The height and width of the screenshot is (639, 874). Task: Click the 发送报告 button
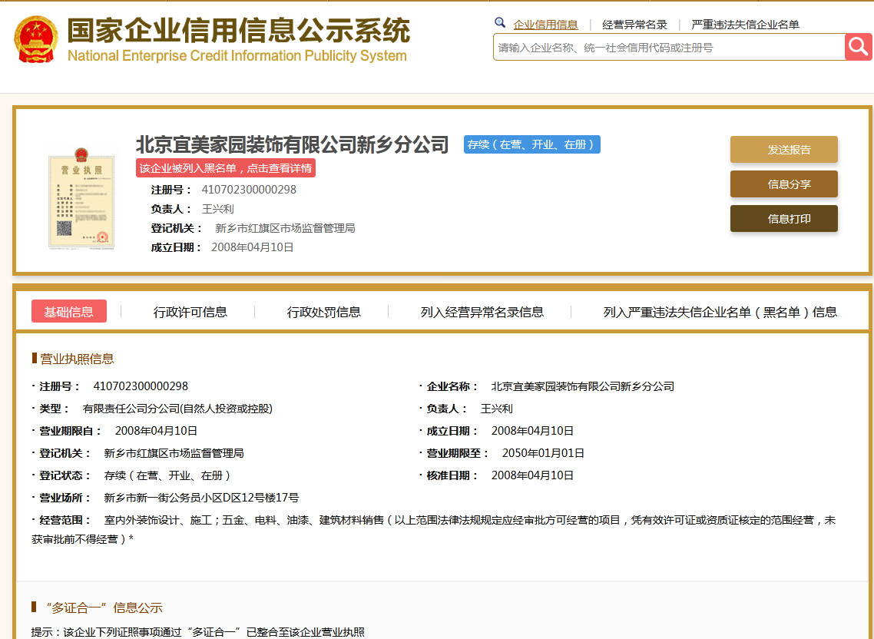pos(783,150)
